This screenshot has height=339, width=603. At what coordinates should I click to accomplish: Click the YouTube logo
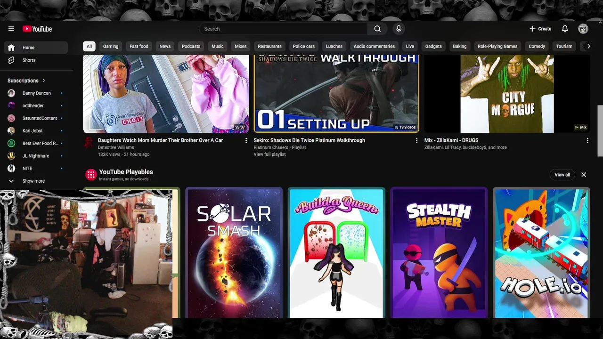pyautogui.click(x=37, y=29)
